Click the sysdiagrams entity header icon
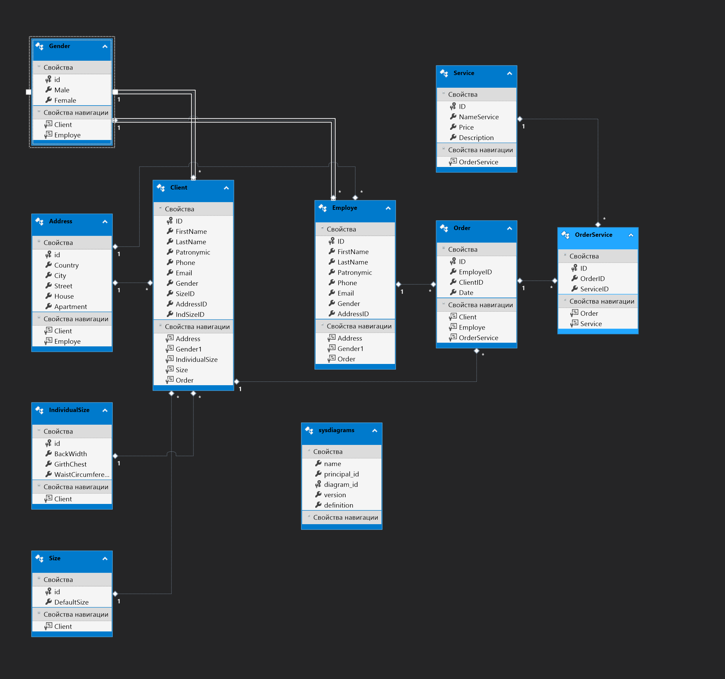 [x=309, y=430]
